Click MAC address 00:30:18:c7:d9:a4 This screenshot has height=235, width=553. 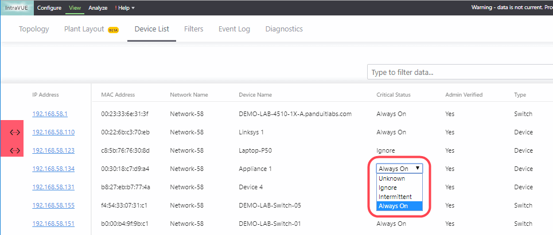click(x=125, y=169)
